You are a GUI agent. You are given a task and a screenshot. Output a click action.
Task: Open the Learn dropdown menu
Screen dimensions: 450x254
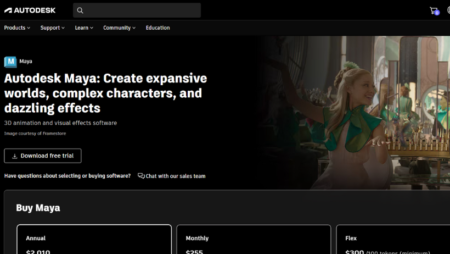point(84,27)
